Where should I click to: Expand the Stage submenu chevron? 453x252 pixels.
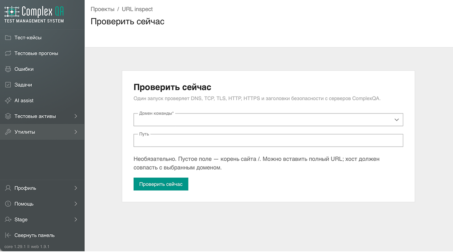pos(76,220)
